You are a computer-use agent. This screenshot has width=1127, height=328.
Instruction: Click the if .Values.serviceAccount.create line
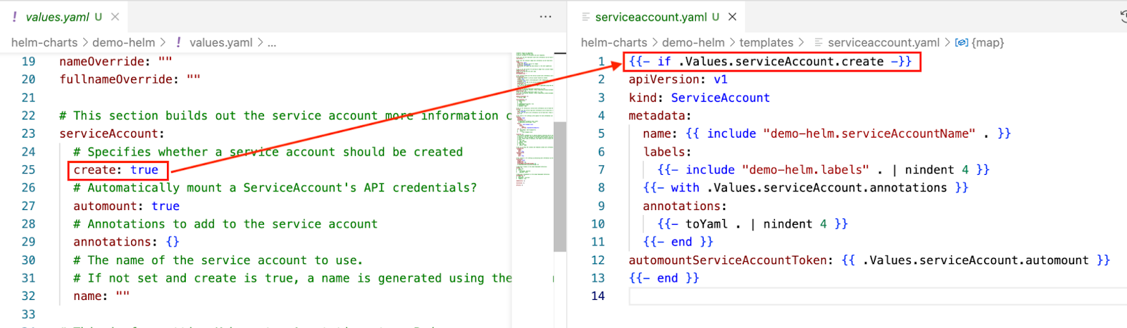tap(771, 62)
